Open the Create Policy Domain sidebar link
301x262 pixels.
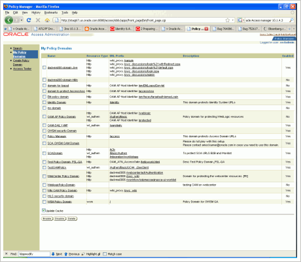click(x=21, y=63)
